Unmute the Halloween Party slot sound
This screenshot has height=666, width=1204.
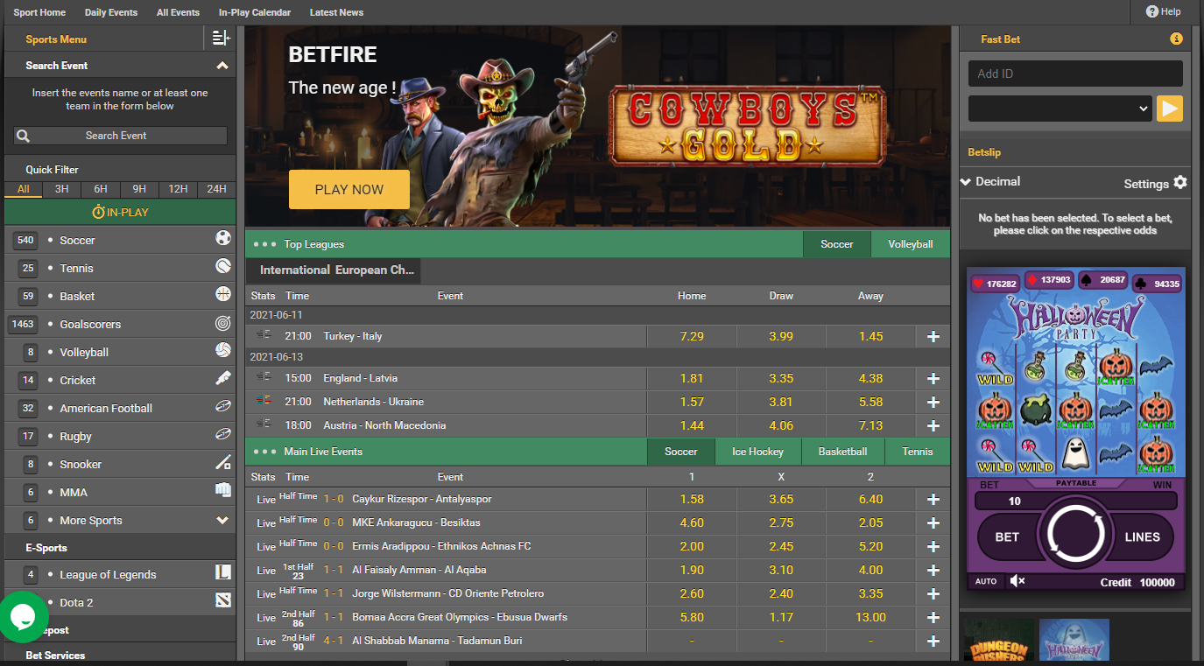pos(1017,581)
